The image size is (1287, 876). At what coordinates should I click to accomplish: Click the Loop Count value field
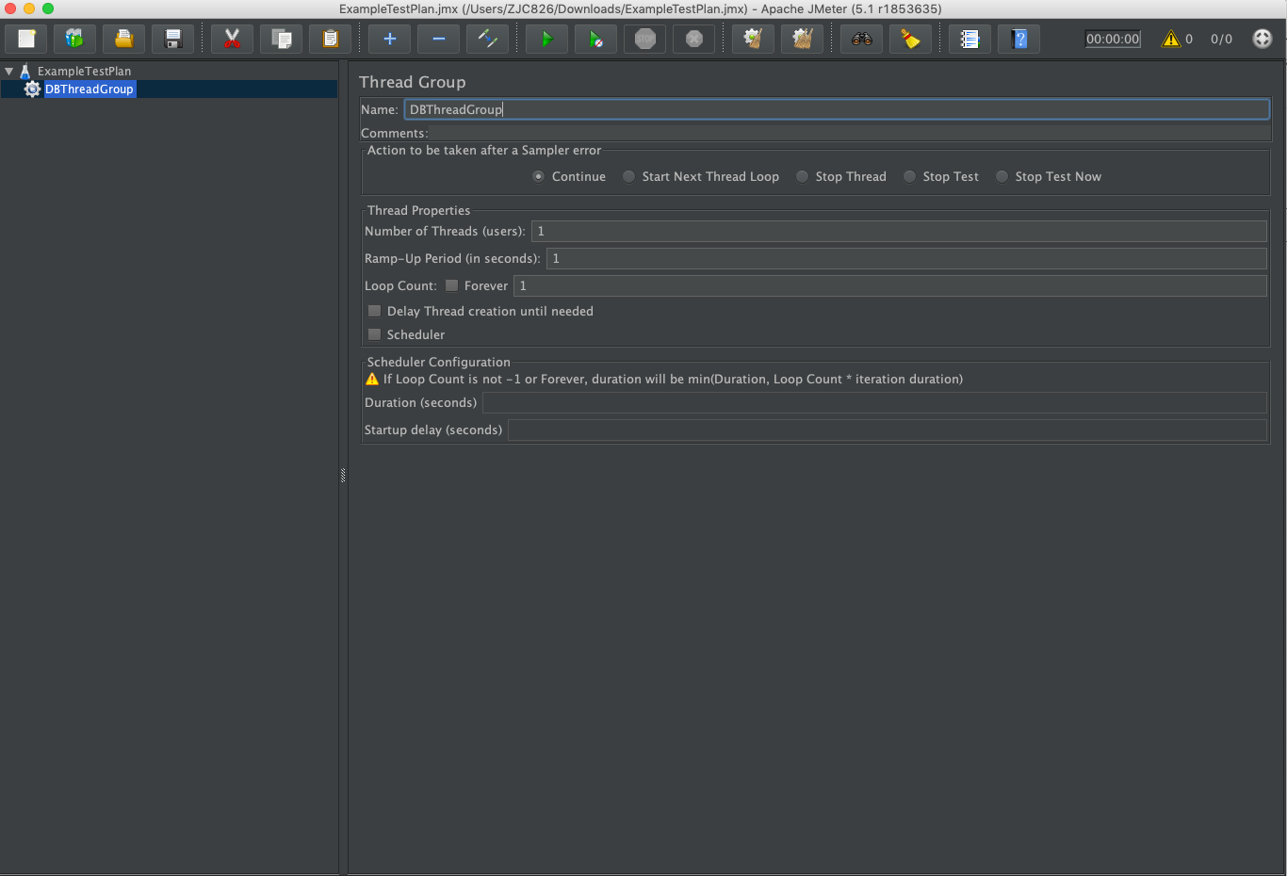[x=890, y=285]
